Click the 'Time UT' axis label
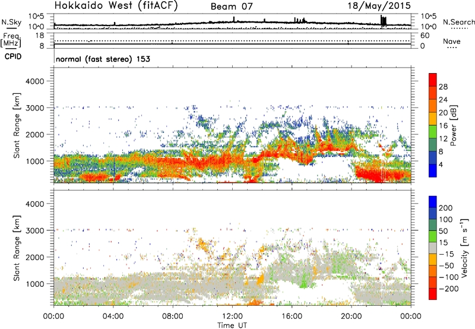 232,325
